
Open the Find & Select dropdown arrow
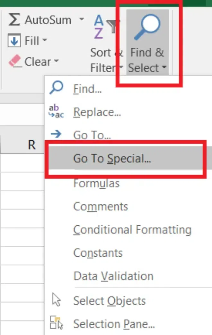[x=164, y=68]
